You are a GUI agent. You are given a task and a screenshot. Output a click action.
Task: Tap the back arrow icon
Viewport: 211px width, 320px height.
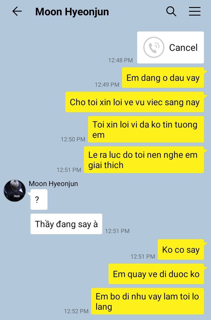click(17, 11)
